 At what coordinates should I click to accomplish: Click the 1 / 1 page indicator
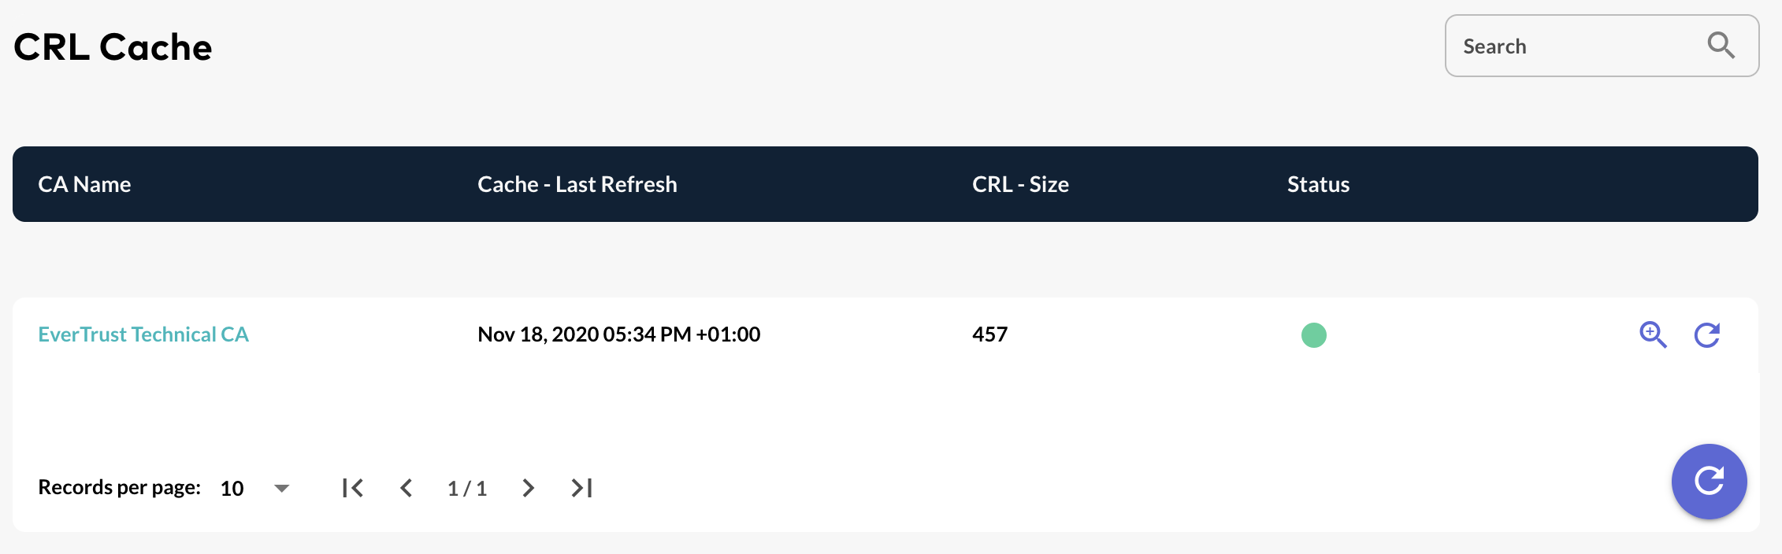[x=466, y=488]
